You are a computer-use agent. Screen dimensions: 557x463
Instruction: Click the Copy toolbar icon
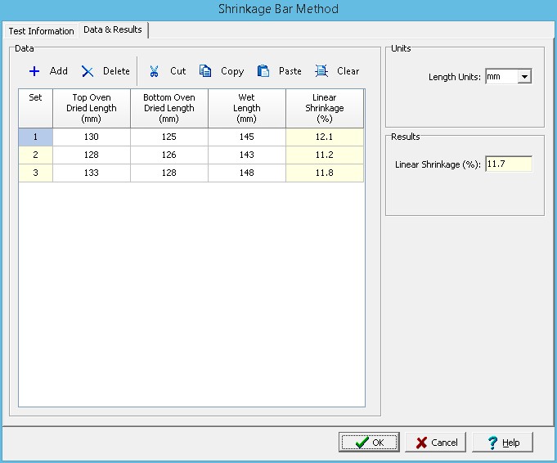pyautogui.click(x=206, y=71)
